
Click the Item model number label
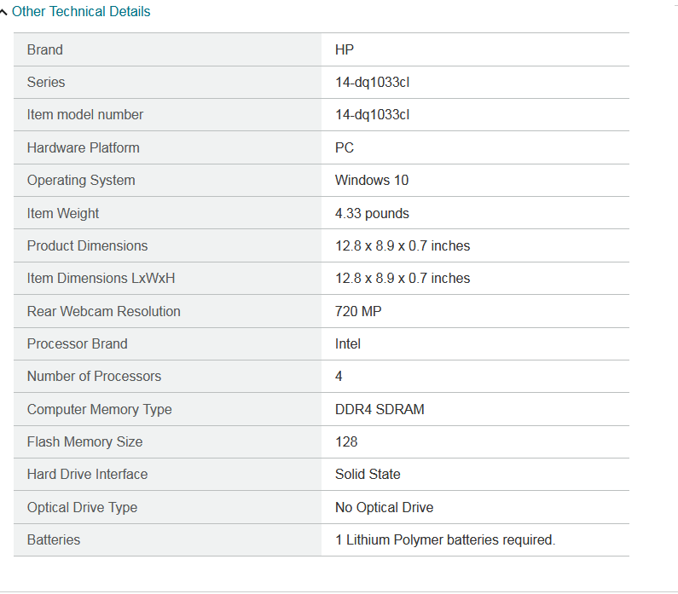tap(85, 114)
